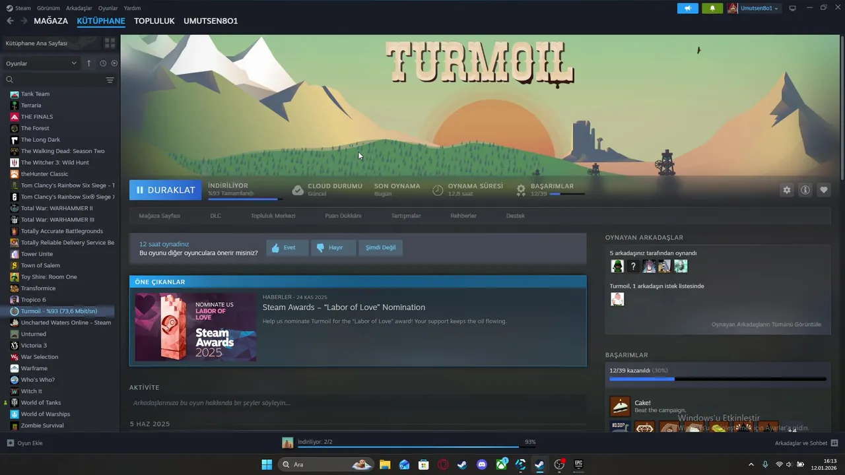The width and height of the screenshot is (845, 475).
Task: Click the library search field
Action: click(x=59, y=80)
